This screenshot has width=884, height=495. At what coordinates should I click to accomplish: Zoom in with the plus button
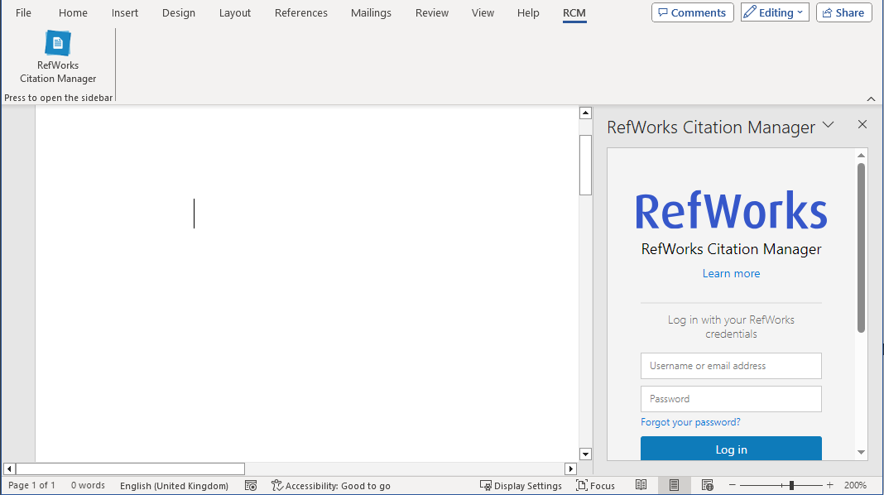click(830, 485)
